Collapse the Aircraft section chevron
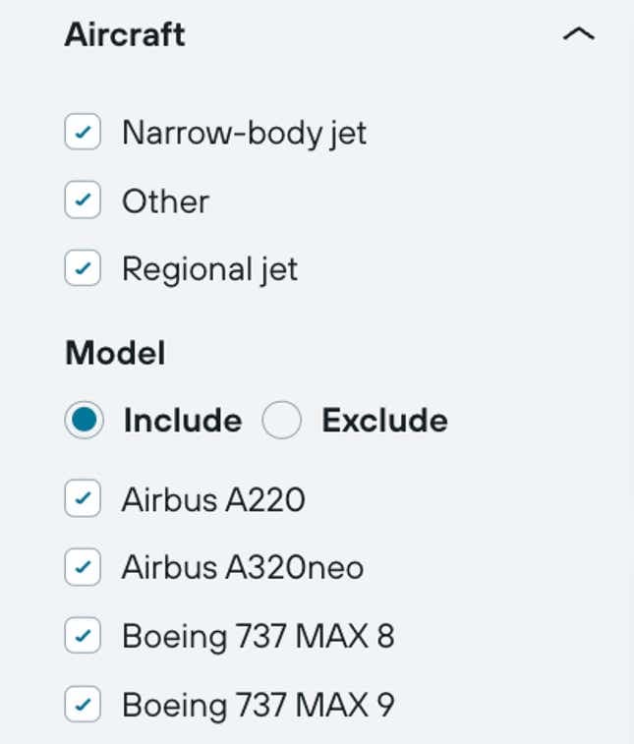The width and height of the screenshot is (634, 744). 578,35
